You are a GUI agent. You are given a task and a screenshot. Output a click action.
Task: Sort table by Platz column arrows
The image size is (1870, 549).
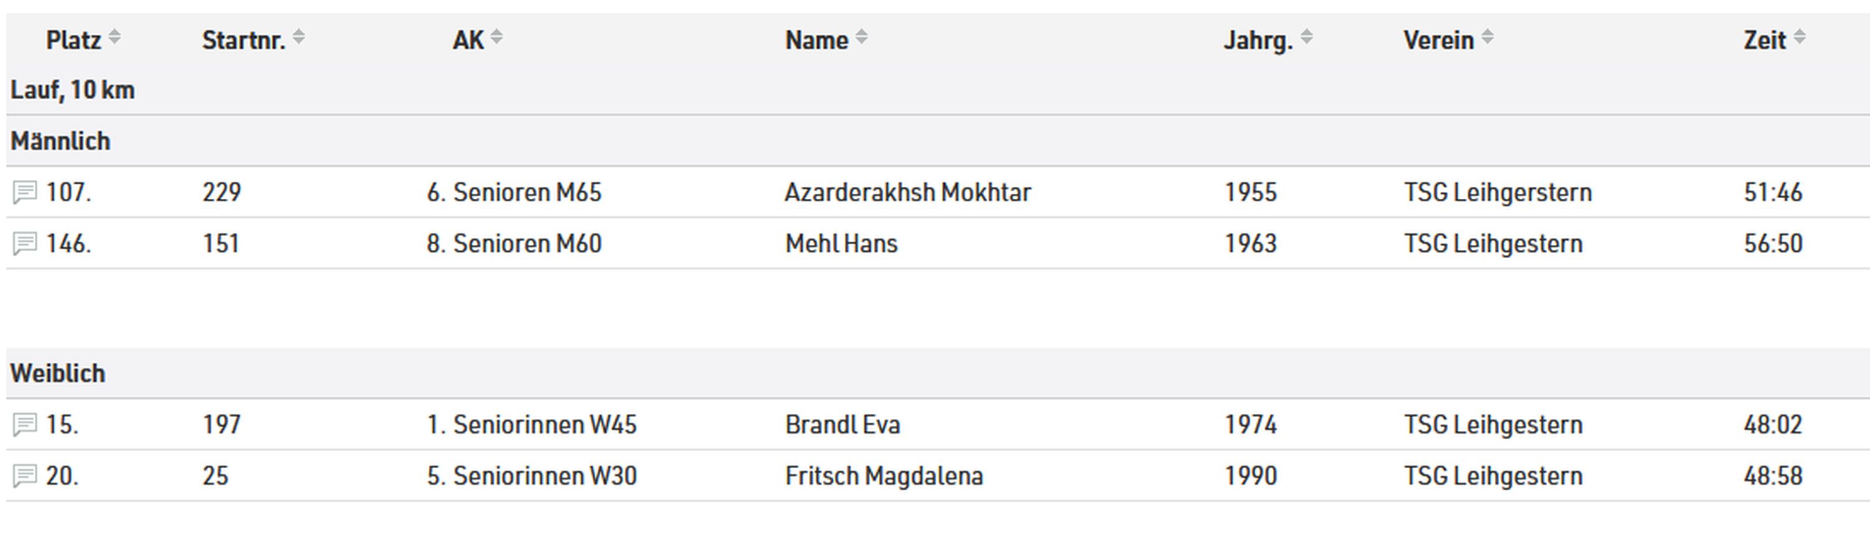114,37
